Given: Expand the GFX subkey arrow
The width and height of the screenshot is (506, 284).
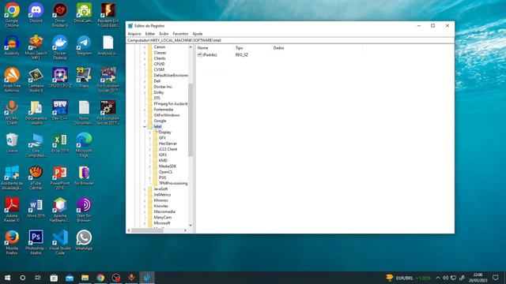Looking at the screenshot, I should [149, 138].
